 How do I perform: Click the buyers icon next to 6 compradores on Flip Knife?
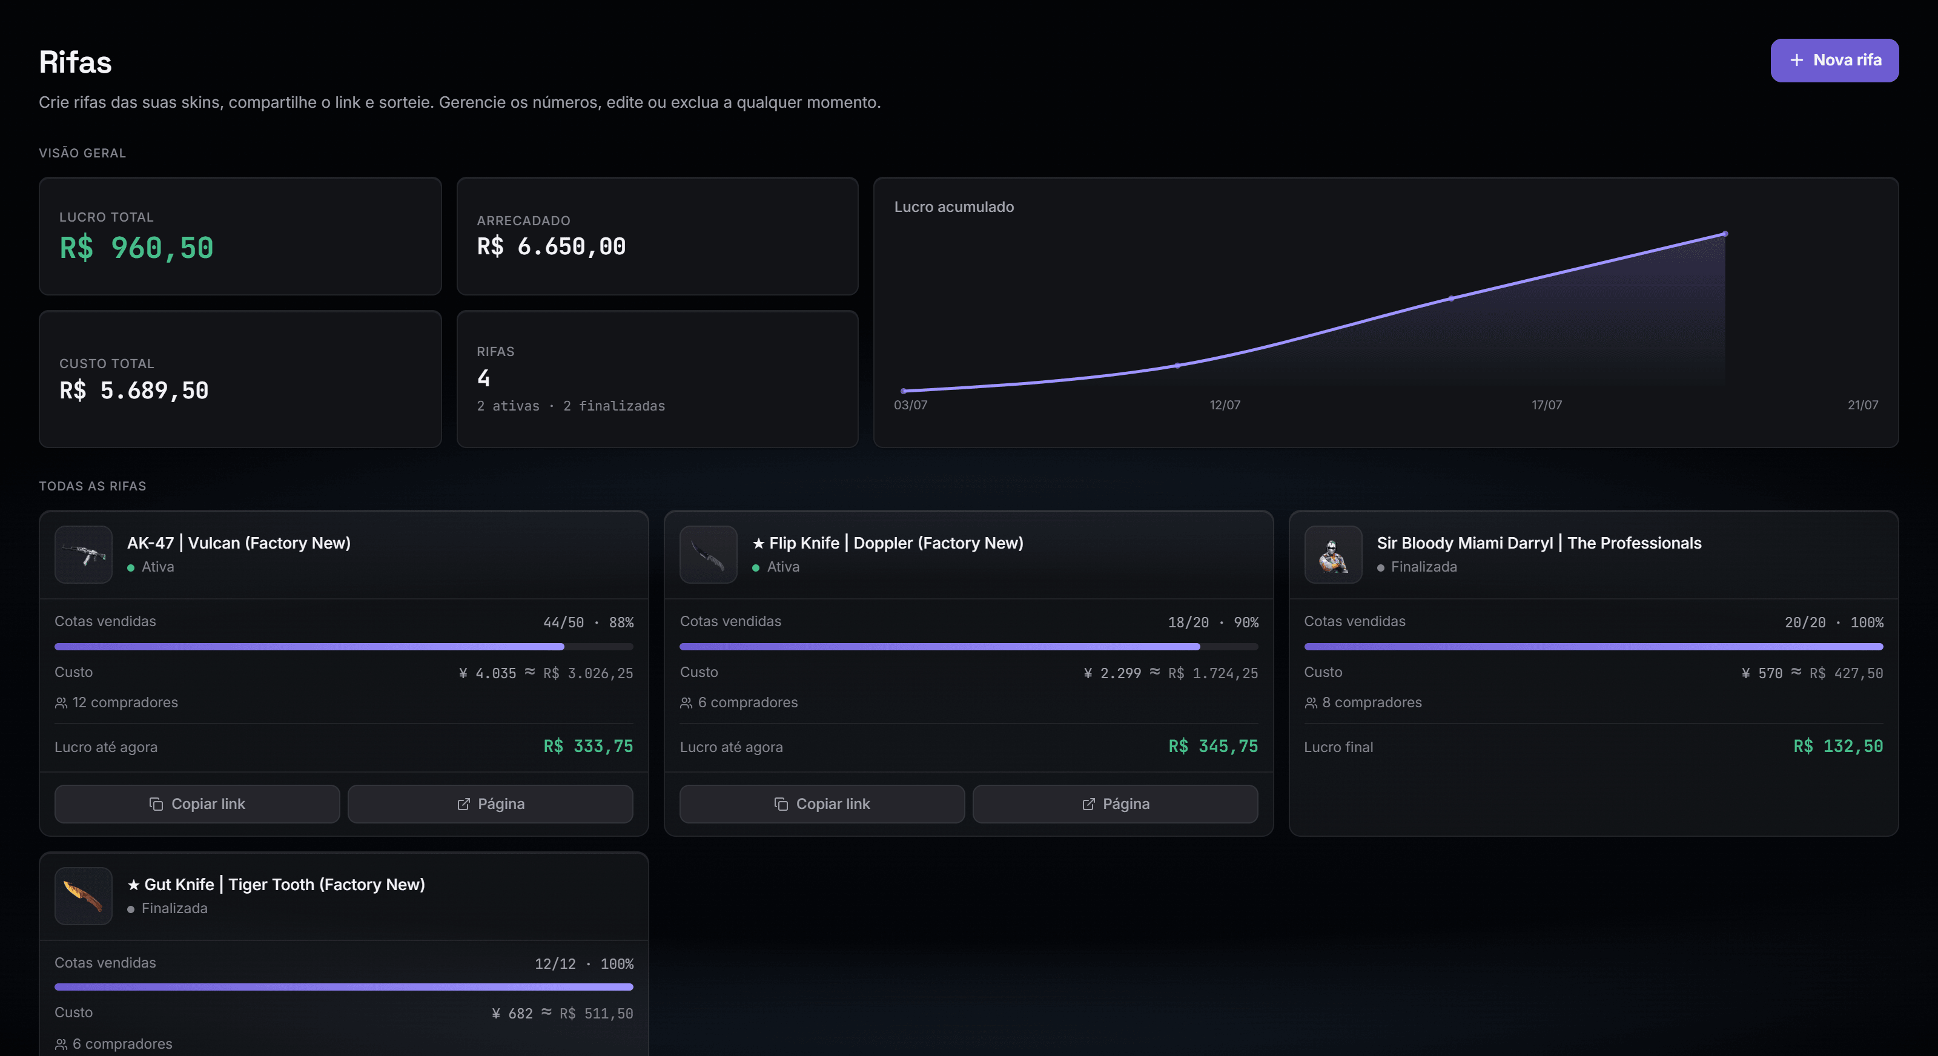[686, 702]
